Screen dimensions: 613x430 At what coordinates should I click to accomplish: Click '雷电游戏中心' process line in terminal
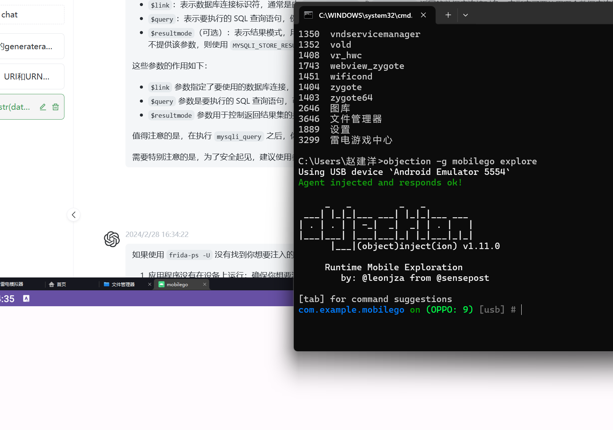click(345, 140)
